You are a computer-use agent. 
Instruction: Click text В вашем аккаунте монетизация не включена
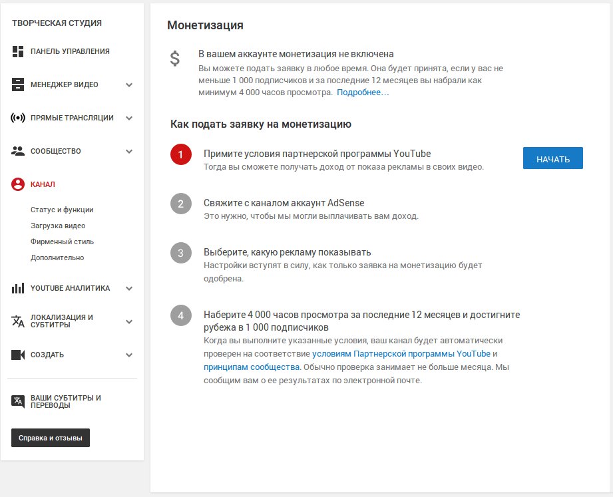[x=296, y=54]
